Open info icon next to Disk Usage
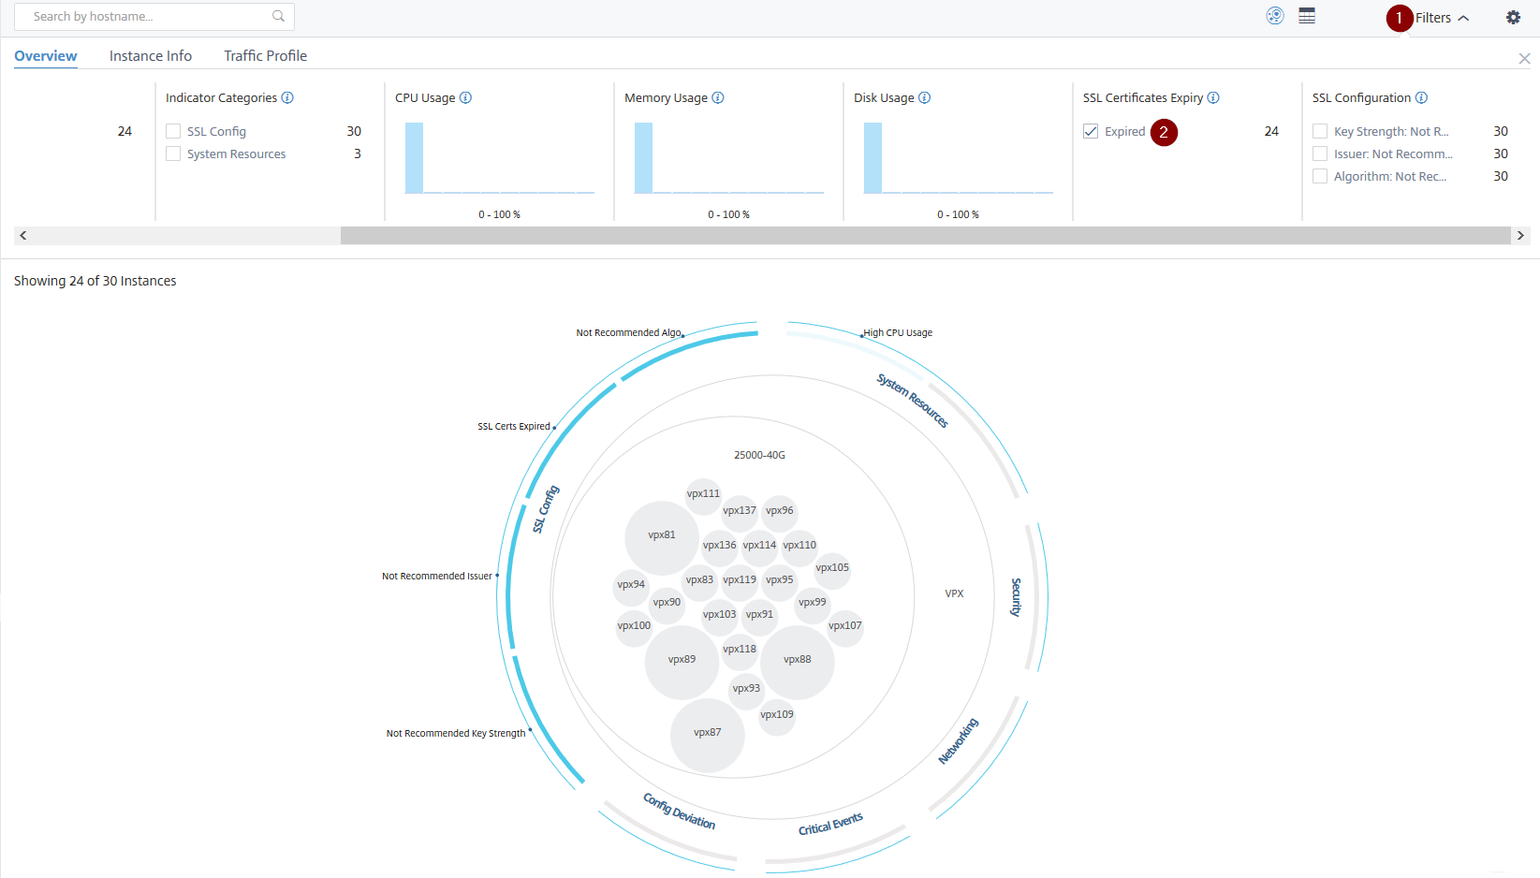Screen dimensions: 1540x878 point(924,97)
